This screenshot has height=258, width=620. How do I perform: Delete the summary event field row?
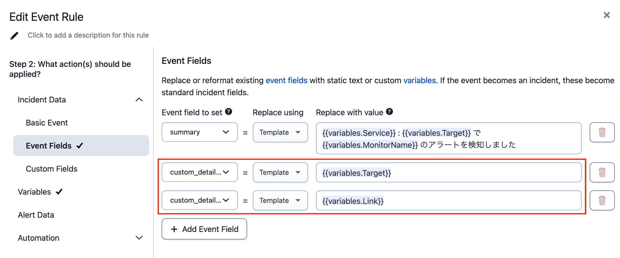click(602, 132)
